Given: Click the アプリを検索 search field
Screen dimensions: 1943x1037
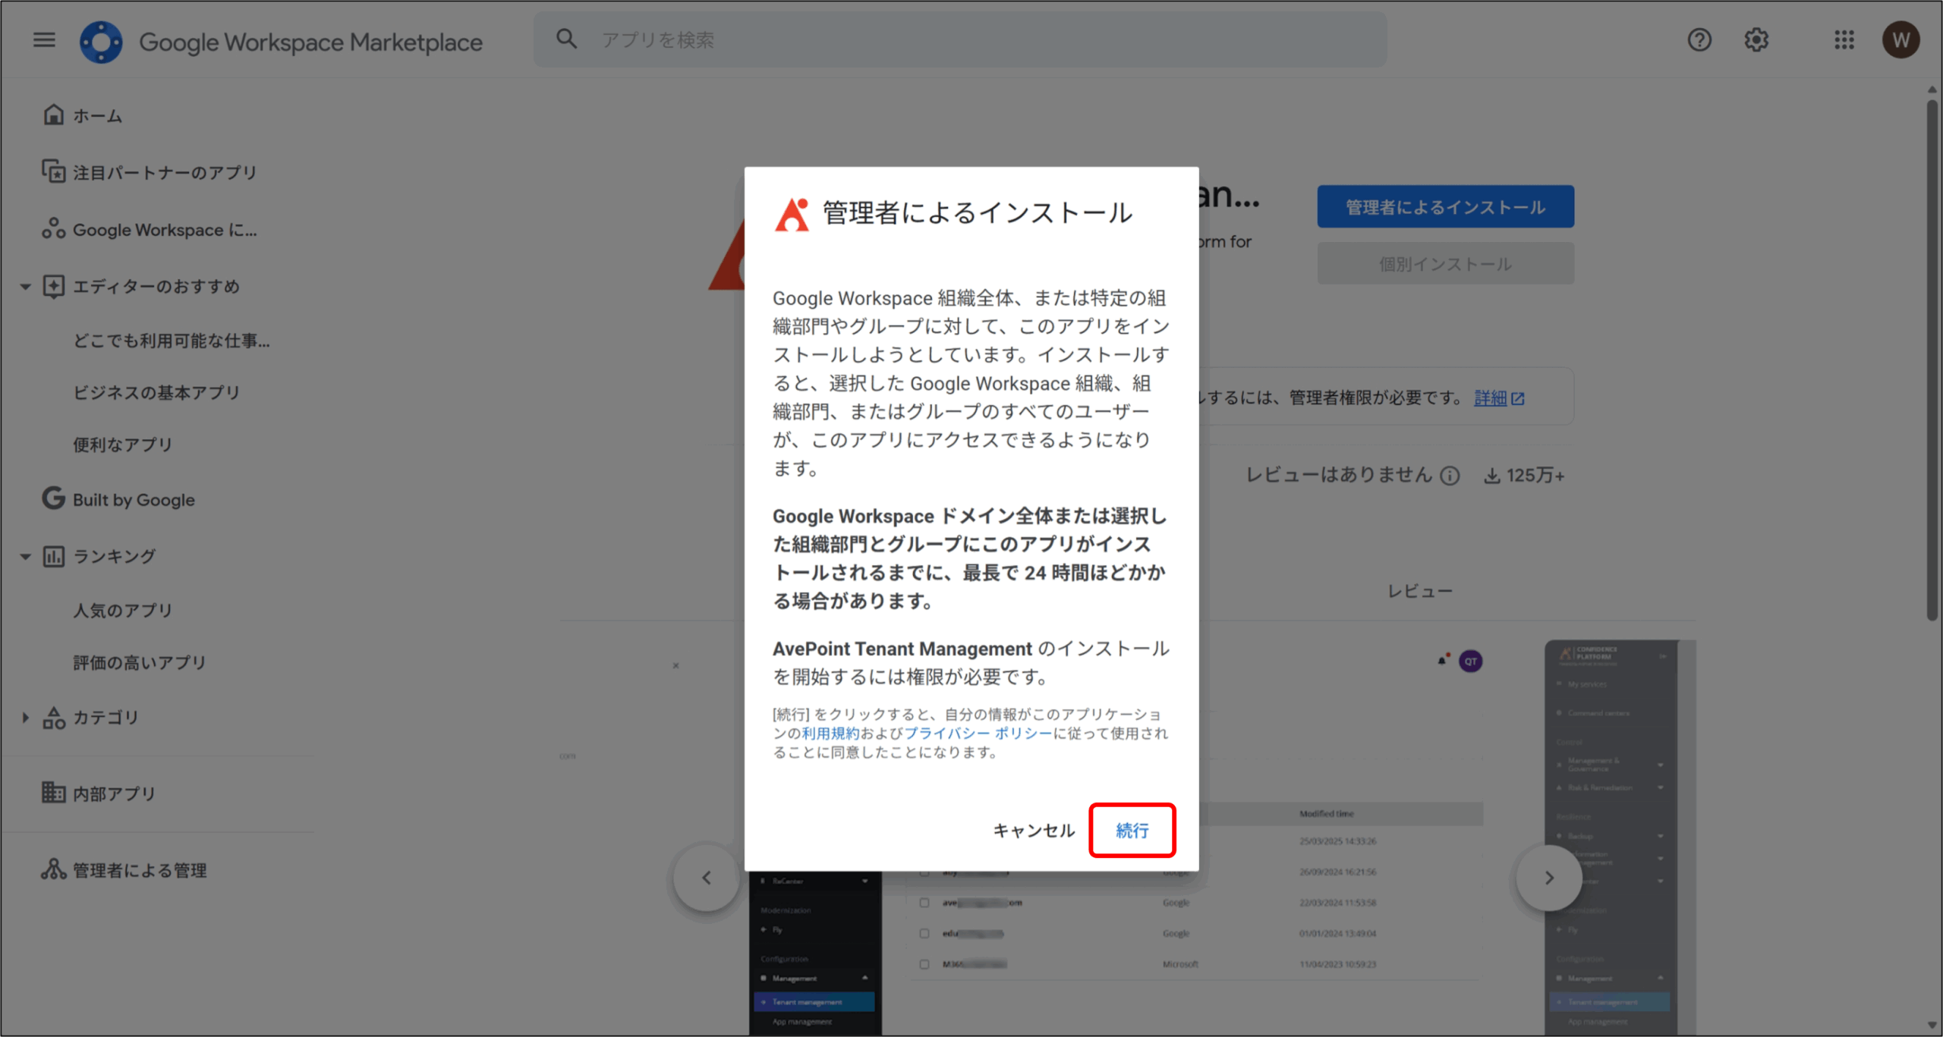Looking at the screenshot, I should click(911, 39).
